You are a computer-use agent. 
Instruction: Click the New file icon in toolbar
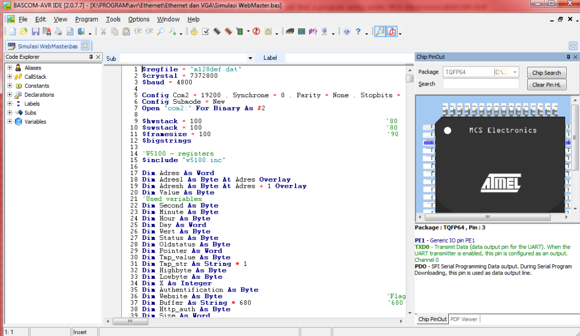pyautogui.click(x=12, y=32)
